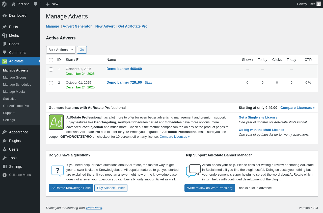This screenshot has height=213, width=323.
Task: Check the box for Demo banner 728x90
Action: [x=51, y=83]
